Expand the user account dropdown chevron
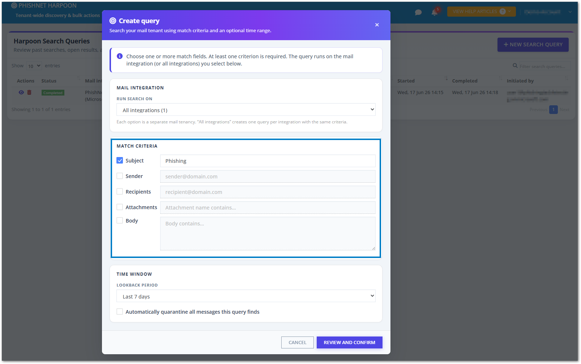 click(570, 12)
